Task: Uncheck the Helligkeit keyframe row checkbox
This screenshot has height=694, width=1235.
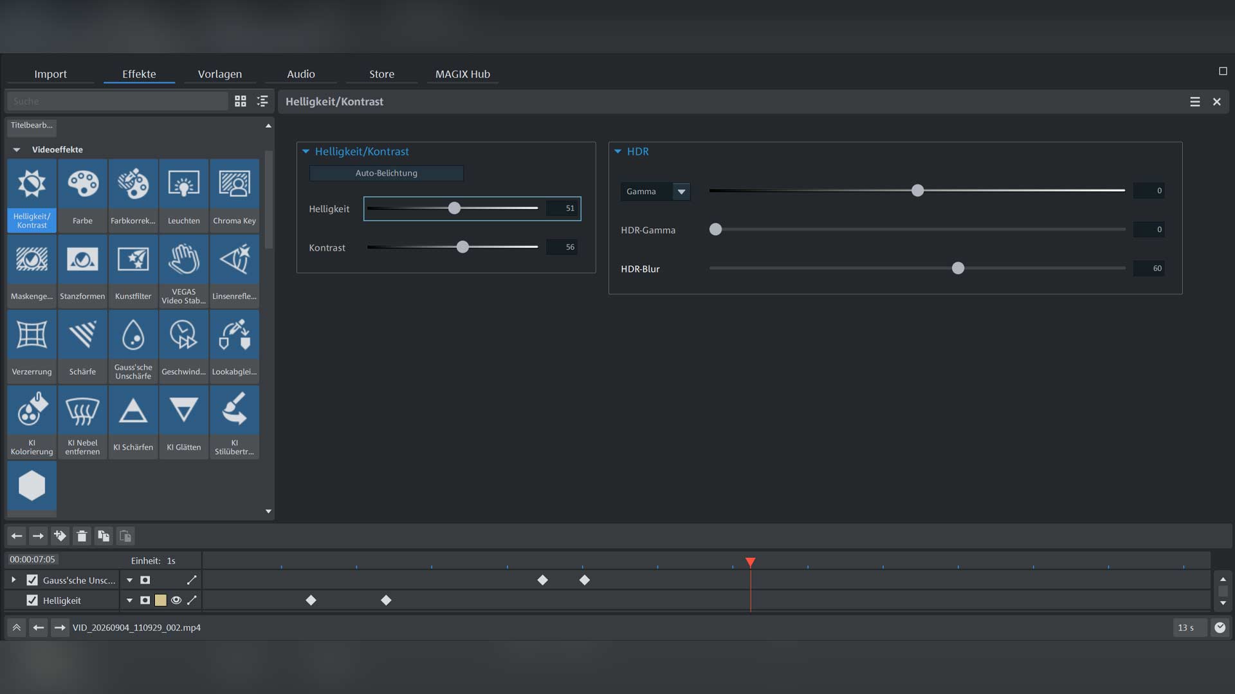Action: point(32,600)
